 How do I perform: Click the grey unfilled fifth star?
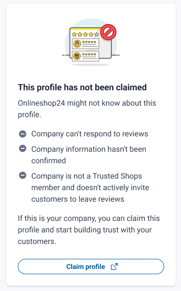coord(97,34)
